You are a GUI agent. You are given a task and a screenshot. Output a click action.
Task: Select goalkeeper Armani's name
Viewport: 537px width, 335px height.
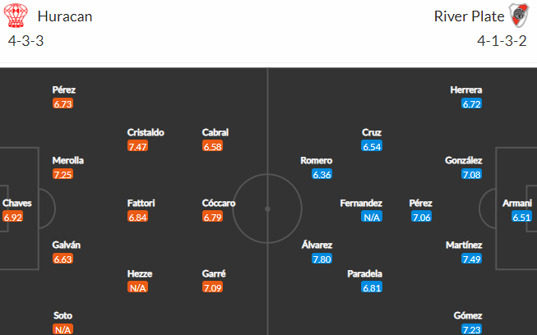pyautogui.click(x=517, y=203)
